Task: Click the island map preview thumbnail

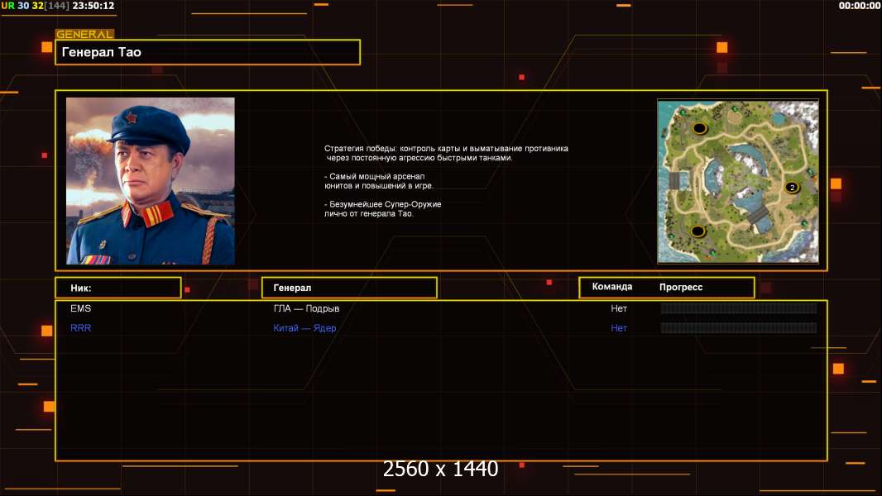Action: click(x=738, y=181)
